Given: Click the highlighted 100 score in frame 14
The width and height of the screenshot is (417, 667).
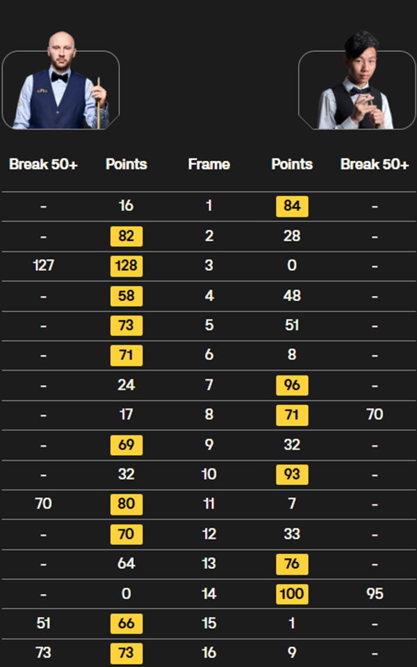Looking at the screenshot, I should [x=292, y=594].
